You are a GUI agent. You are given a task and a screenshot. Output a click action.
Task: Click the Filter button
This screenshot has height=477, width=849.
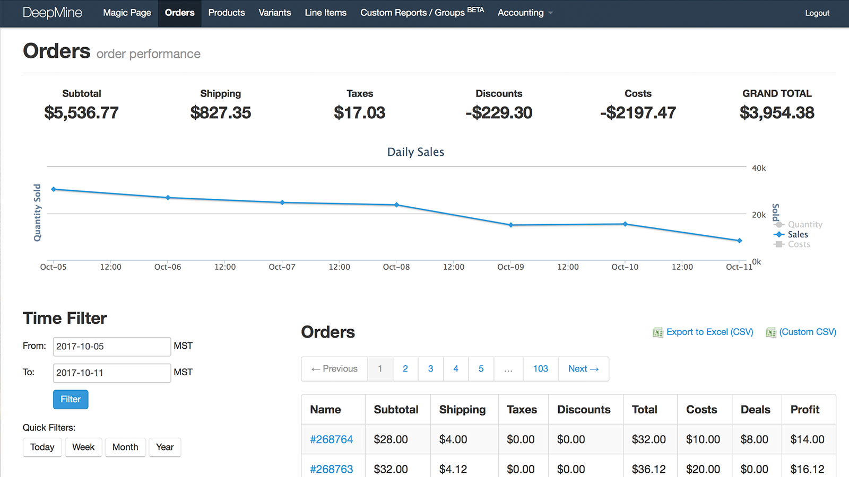coord(70,400)
